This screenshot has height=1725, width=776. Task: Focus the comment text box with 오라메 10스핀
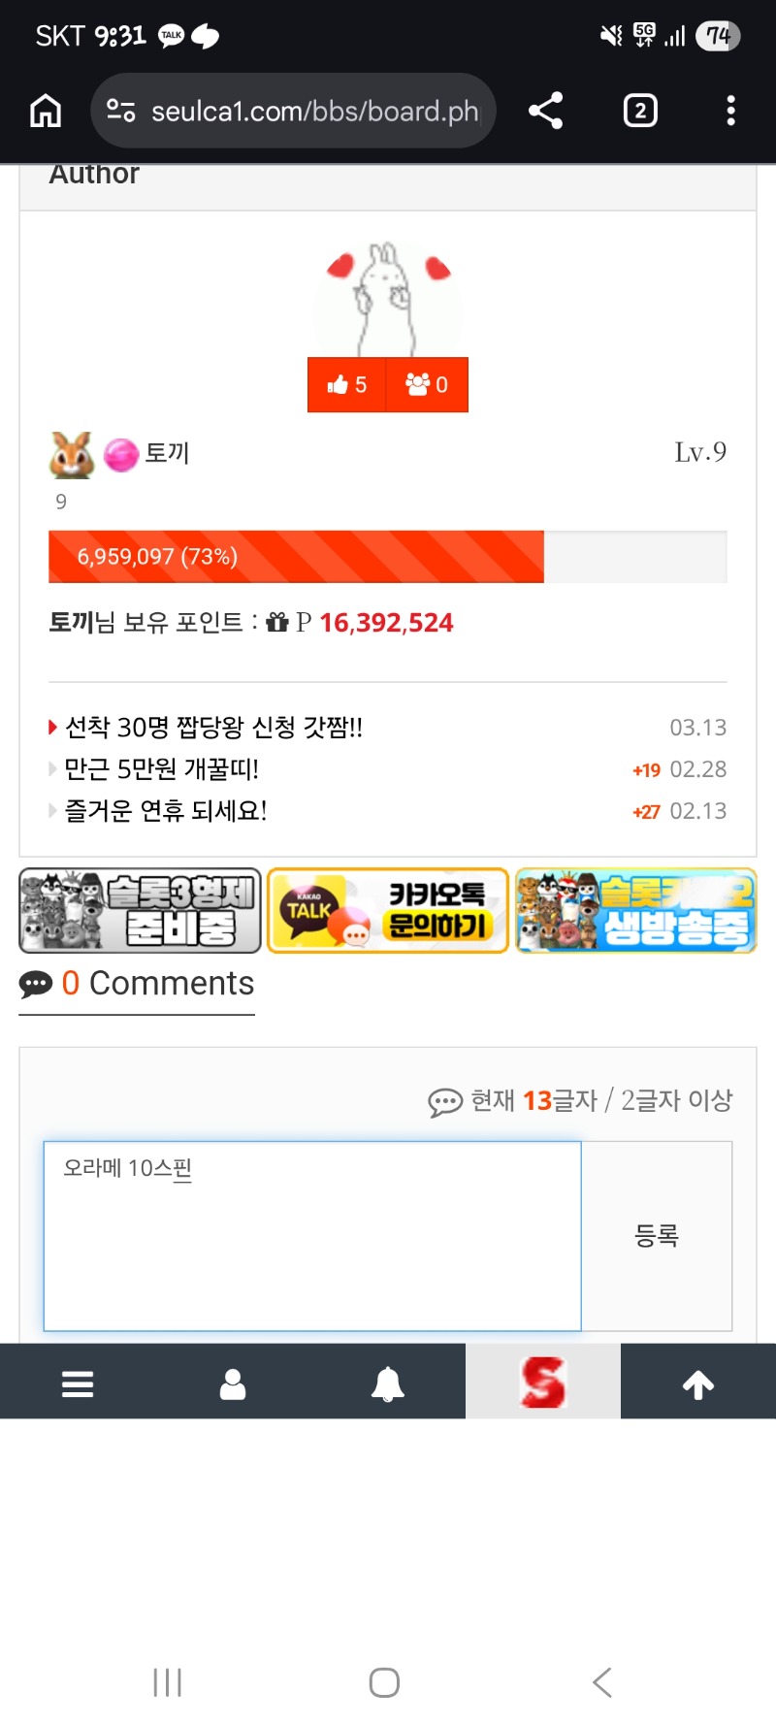coord(312,1236)
